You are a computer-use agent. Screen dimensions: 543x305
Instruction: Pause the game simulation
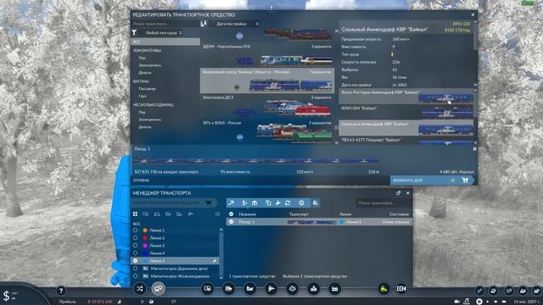(x=479, y=302)
